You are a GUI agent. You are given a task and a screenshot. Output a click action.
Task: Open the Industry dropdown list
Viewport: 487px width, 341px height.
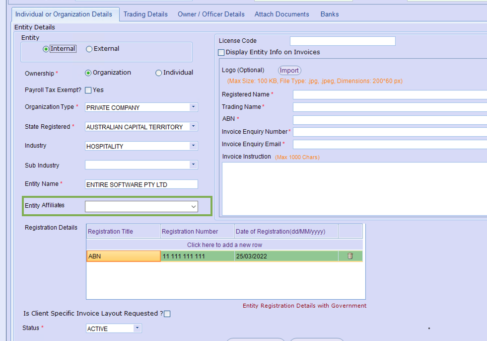click(193, 146)
